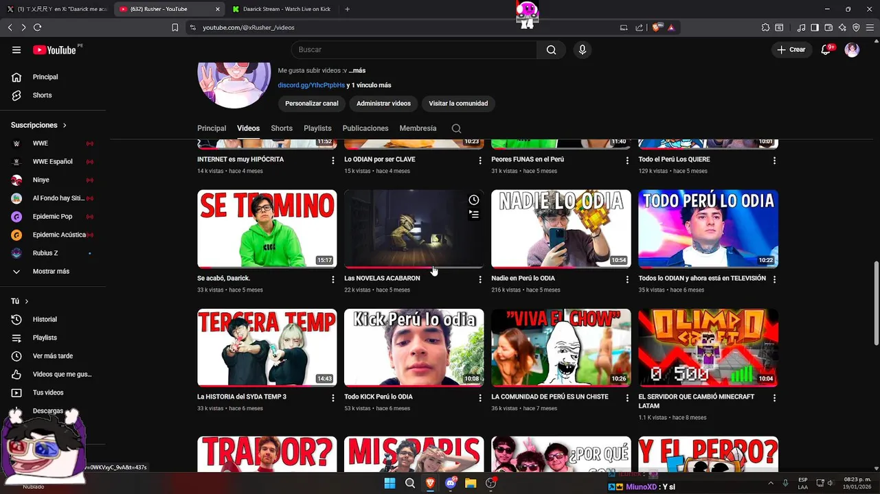Click the Brave Rewards triangle icon

670,27
